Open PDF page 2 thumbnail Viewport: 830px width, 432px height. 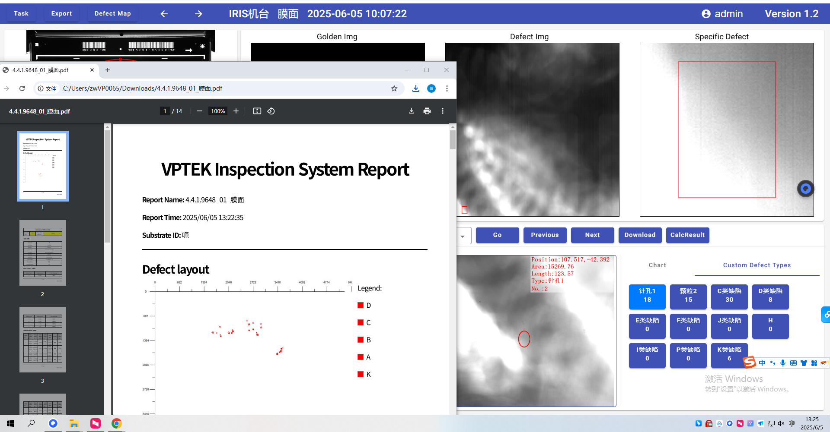(x=43, y=253)
